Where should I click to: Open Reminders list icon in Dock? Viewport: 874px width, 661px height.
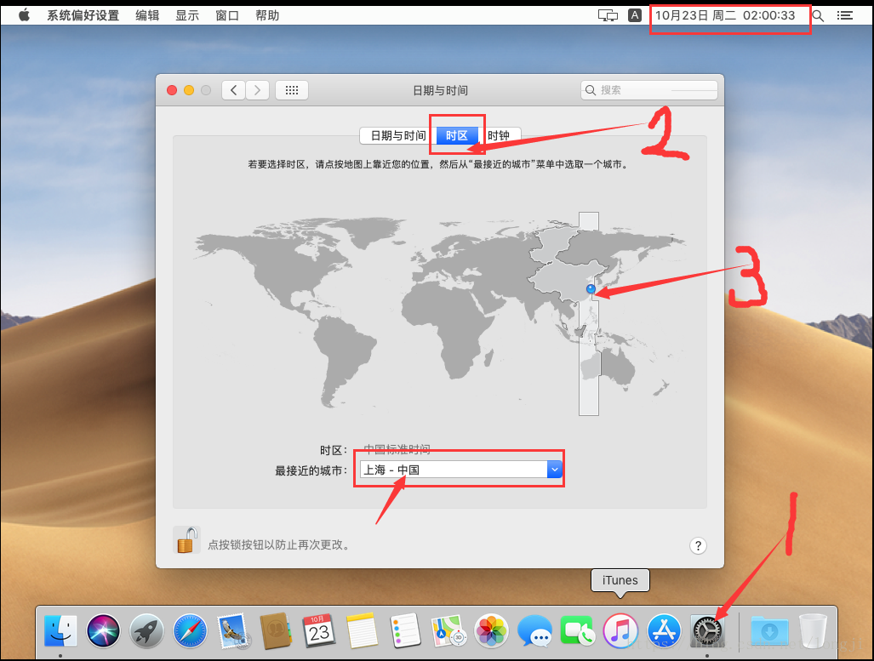[405, 631]
